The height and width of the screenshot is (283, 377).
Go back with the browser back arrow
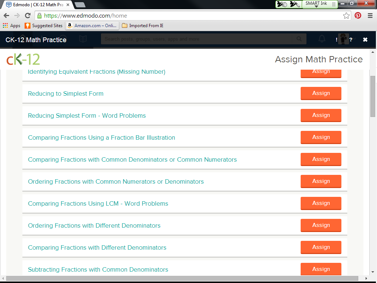tap(7, 16)
